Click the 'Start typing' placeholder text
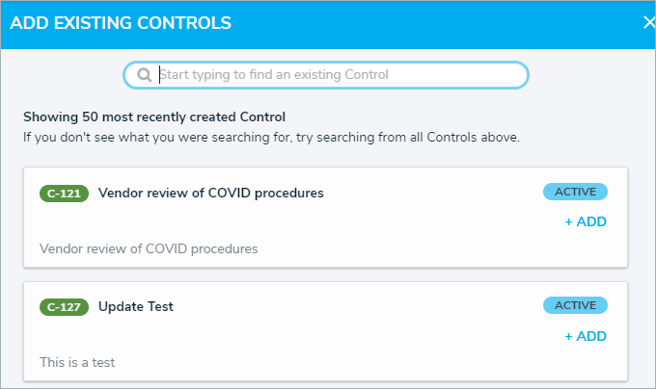Image resolution: width=656 pixels, height=389 pixels. 273,75
